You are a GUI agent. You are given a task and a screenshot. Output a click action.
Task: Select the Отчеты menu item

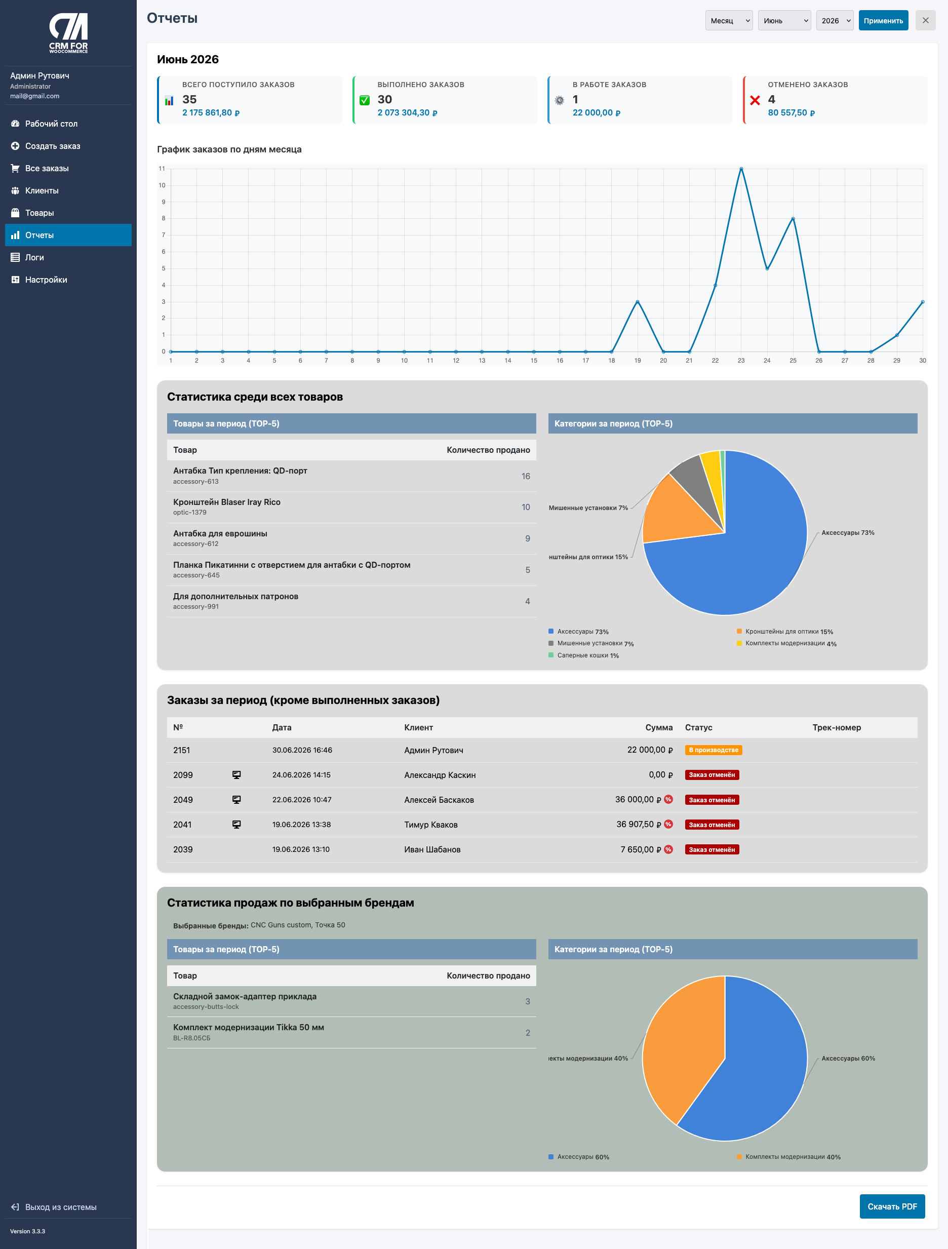point(68,235)
